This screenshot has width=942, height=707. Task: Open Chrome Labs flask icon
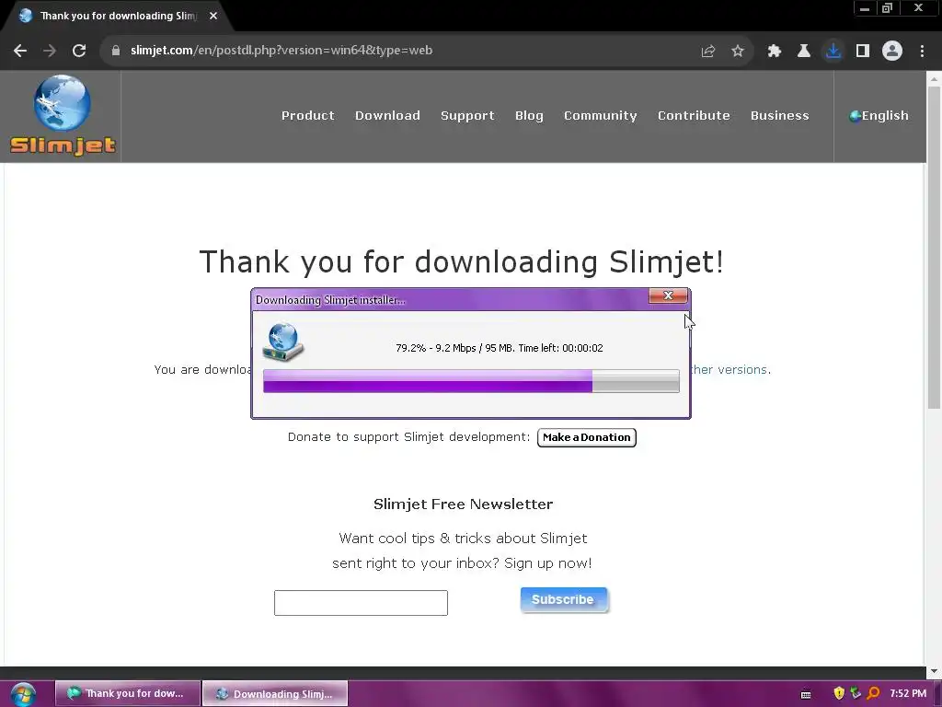click(x=804, y=51)
